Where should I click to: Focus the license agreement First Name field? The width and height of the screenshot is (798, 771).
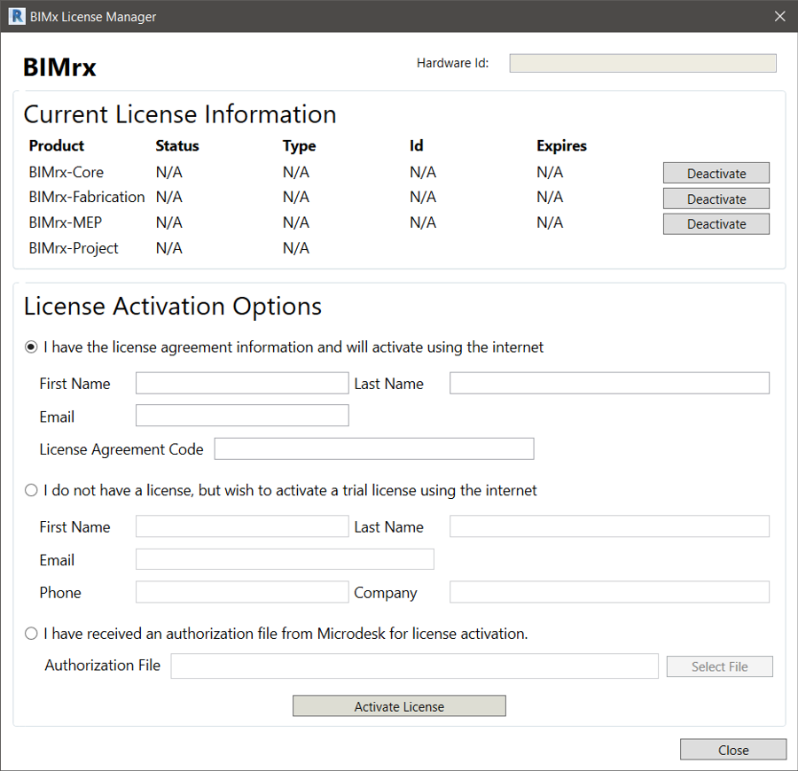pyautogui.click(x=242, y=383)
